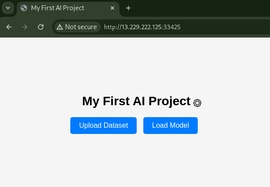270x187 pixels.
Task: Close the My First AI Project tab
Action: tap(112, 8)
